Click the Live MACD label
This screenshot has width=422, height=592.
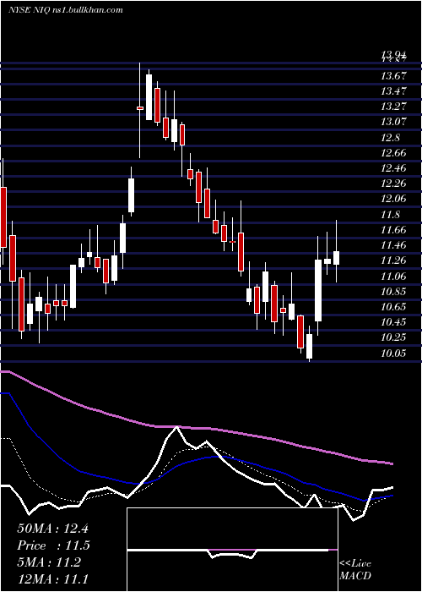point(355,570)
